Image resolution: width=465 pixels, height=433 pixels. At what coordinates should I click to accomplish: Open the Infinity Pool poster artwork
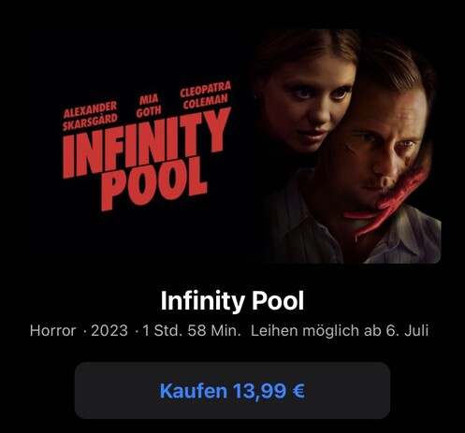click(x=232, y=146)
